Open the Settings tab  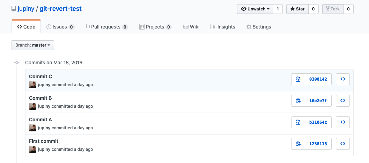[259, 27]
